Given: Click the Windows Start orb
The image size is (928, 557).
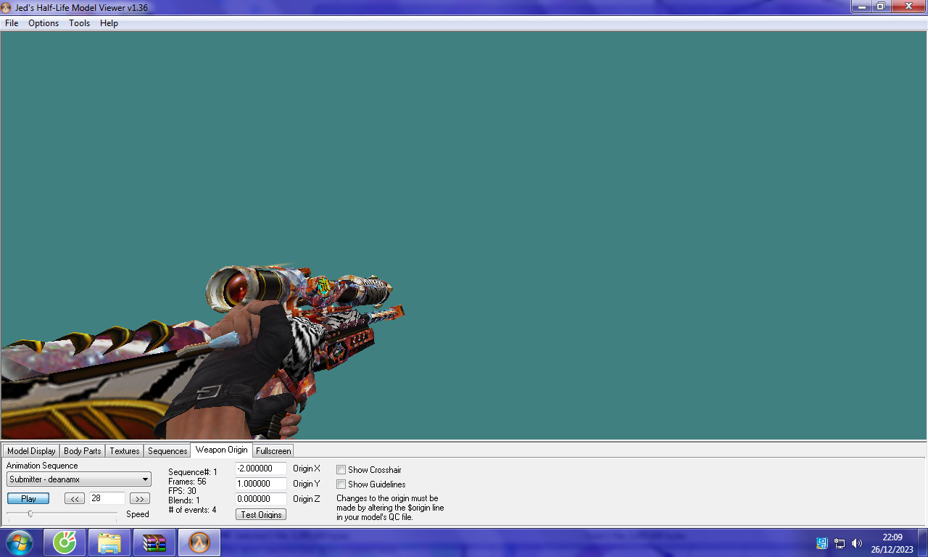Looking at the screenshot, I should click(19, 542).
